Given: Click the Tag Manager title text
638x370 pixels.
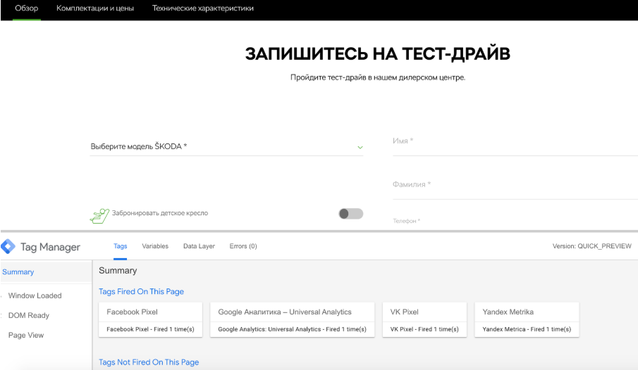Looking at the screenshot, I should coord(51,247).
